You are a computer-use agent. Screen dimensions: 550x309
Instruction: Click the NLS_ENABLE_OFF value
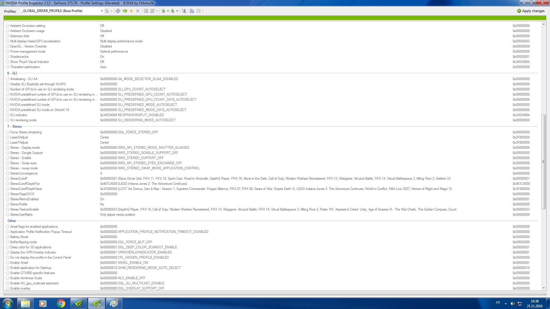coord(131,278)
